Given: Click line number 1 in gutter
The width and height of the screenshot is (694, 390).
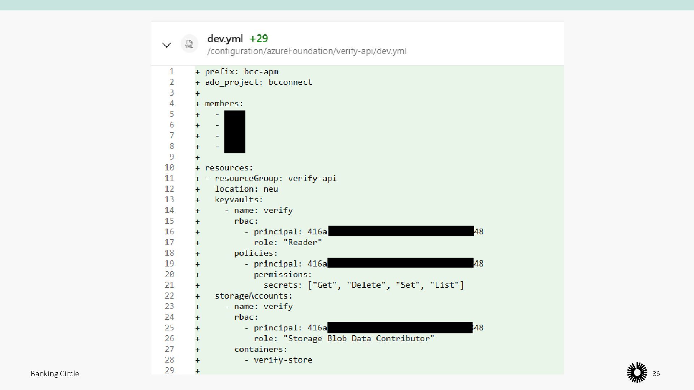Looking at the screenshot, I should [x=172, y=71].
